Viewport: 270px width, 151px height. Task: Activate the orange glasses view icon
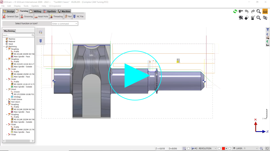(x=265, y=11)
